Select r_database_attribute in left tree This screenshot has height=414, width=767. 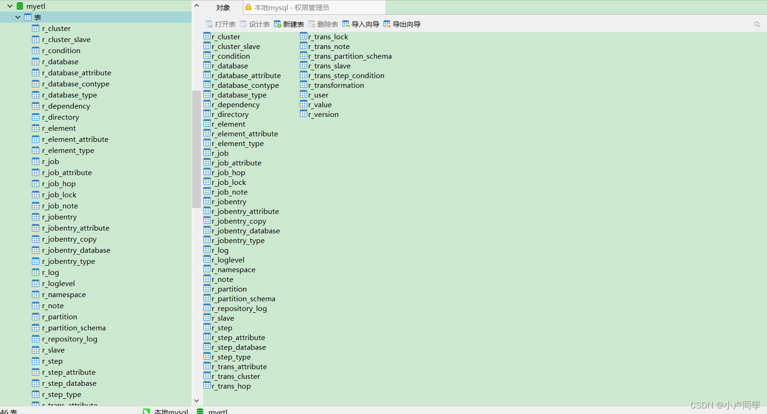[x=77, y=73]
